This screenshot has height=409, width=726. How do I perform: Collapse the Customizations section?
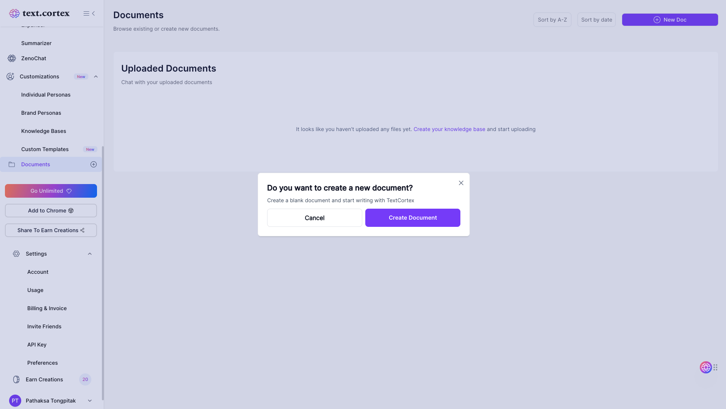(96, 76)
